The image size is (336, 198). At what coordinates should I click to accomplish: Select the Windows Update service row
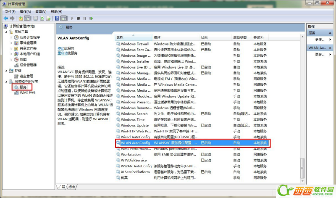(192, 125)
